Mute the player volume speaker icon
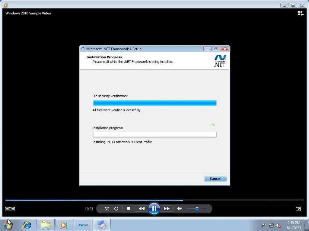This screenshot has width=309, height=231. [x=179, y=209]
